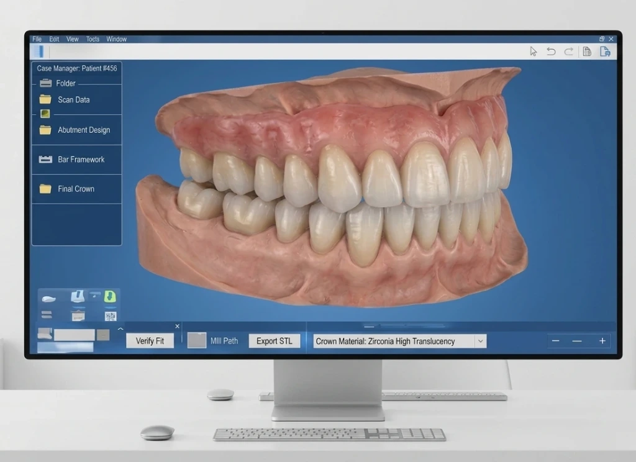The image size is (636, 462).
Task: Undo the last action
Action: [x=550, y=52]
